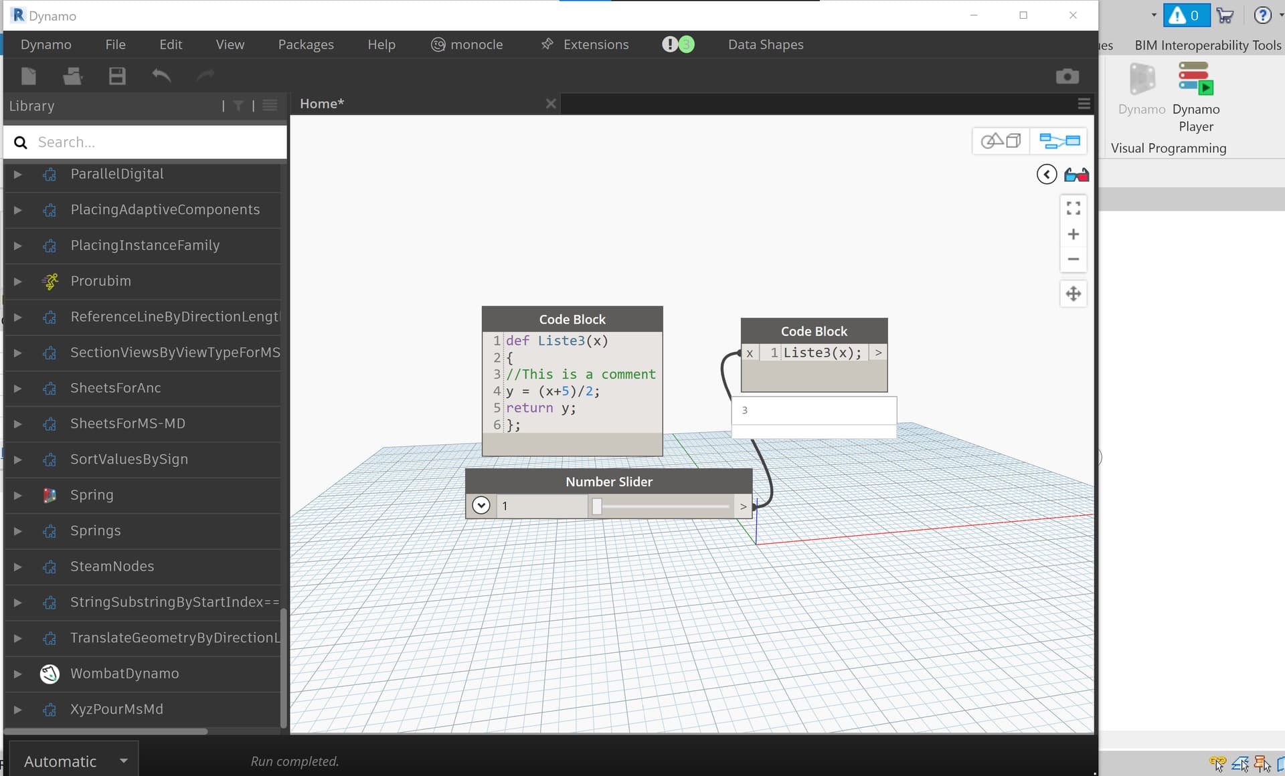The height and width of the screenshot is (776, 1285).
Task: Click the camera export image icon
Action: [1067, 76]
